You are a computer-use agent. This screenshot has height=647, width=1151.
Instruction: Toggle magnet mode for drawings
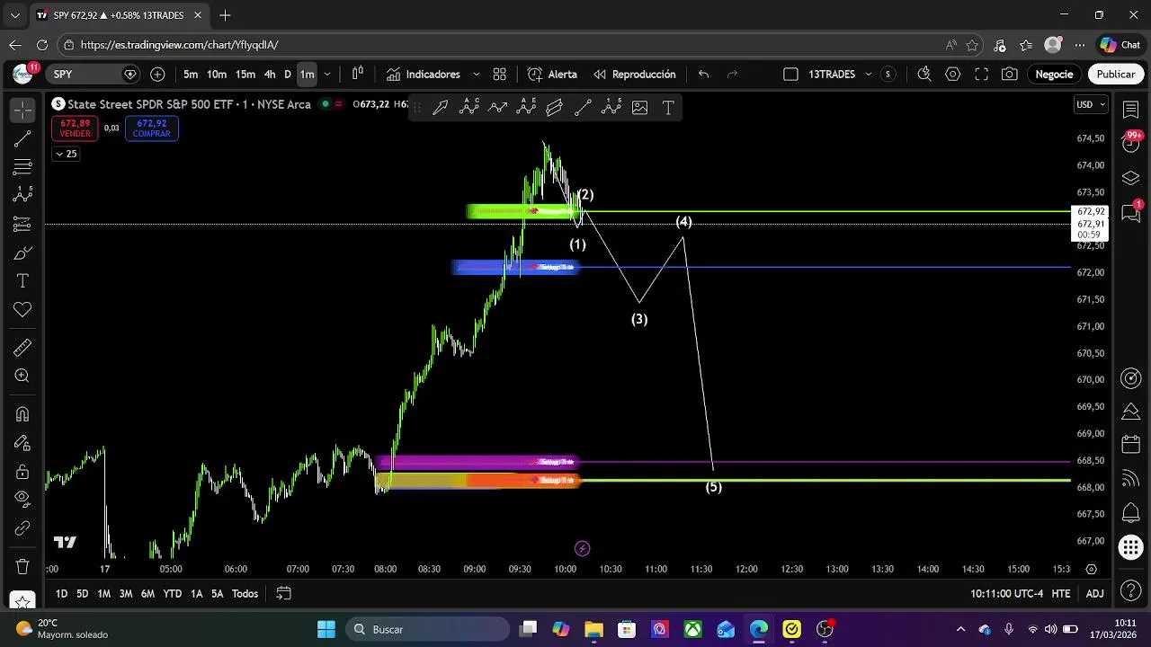(x=22, y=414)
